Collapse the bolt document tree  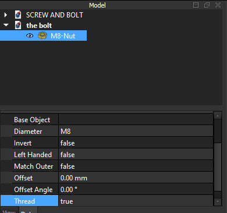[6, 25]
